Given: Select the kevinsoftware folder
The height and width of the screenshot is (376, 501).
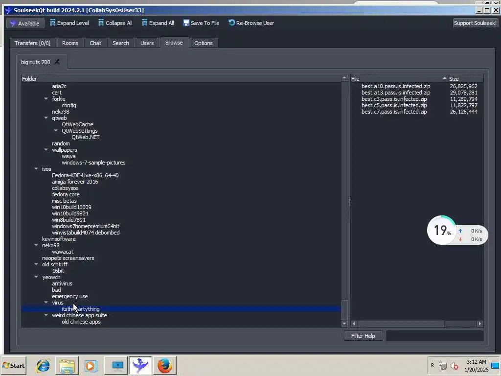Looking at the screenshot, I should pyautogui.click(x=59, y=239).
